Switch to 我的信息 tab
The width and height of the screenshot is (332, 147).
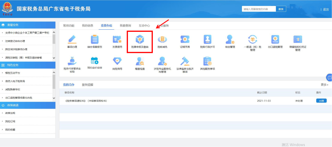[x=87, y=26]
